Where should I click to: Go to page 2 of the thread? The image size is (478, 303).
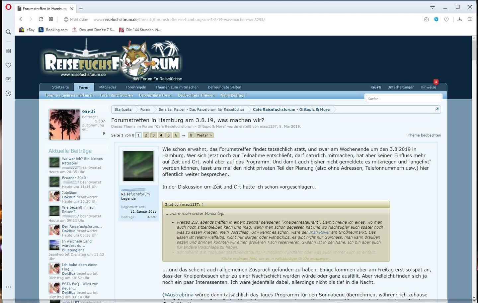[x=146, y=135]
